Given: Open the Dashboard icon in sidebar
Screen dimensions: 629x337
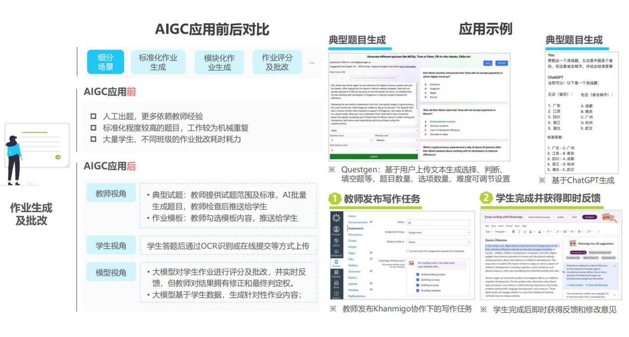Looking at the screenshot, I should [x=337, y=253].
